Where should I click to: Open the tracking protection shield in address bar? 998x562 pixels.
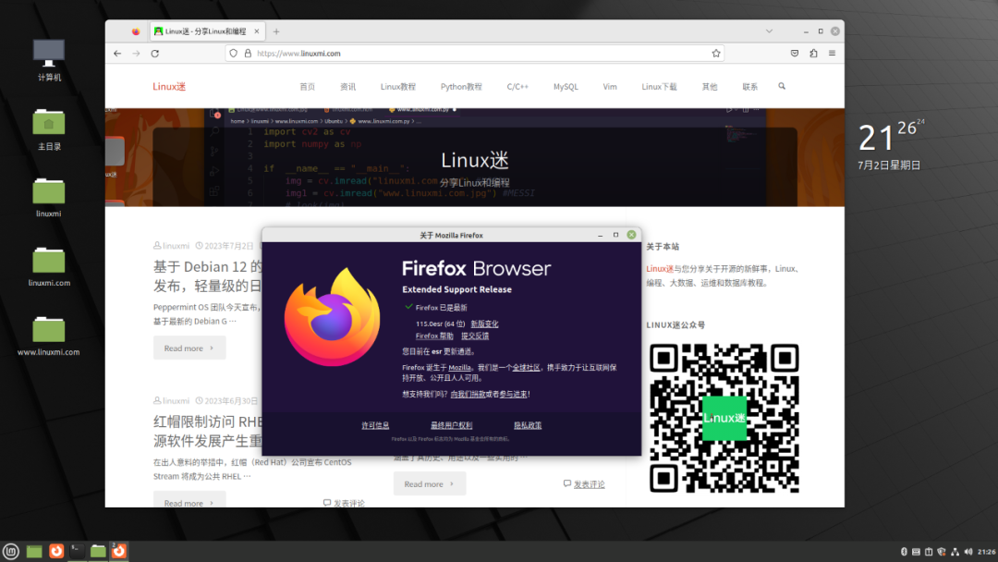pos(234,54)
